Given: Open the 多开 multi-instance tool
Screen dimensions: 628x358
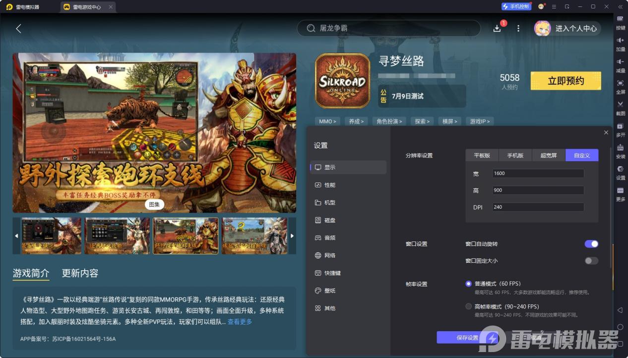Looking at the screenshot, I should (620, 129).
